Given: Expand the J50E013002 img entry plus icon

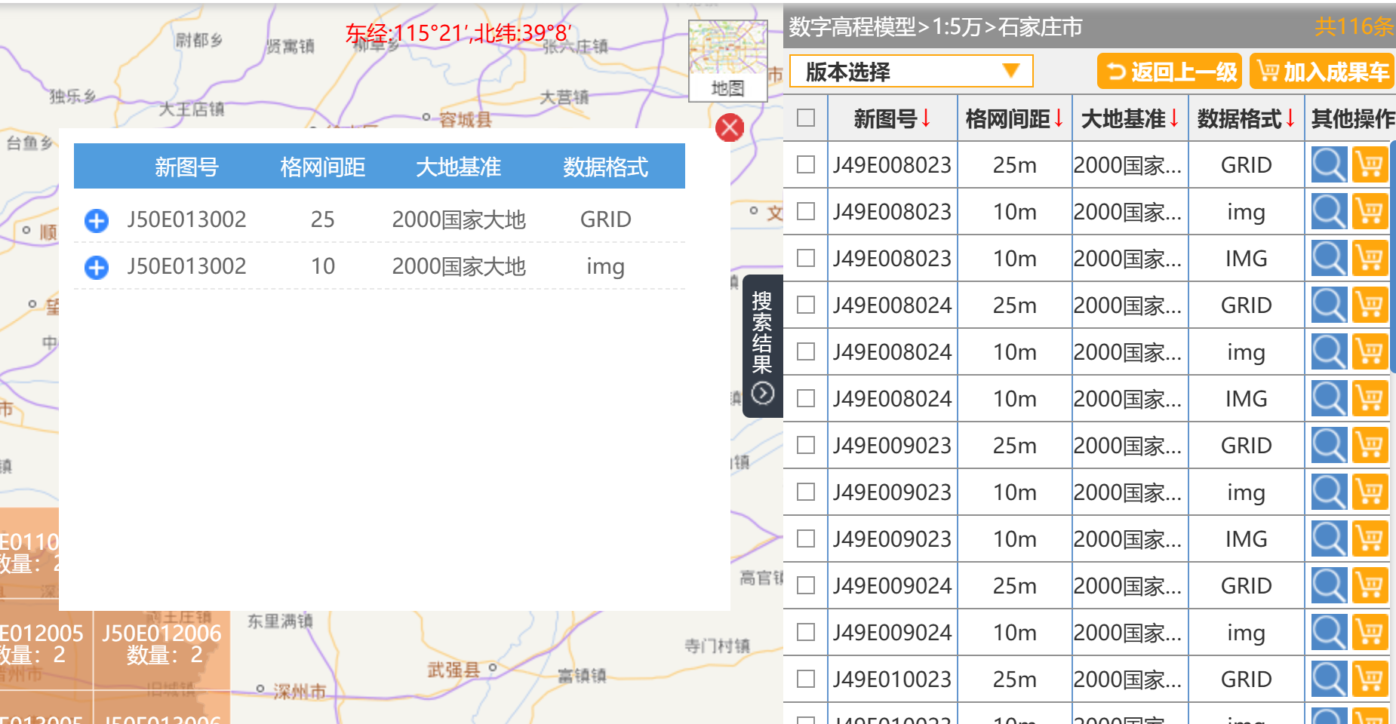Looking at the screenshot, I should tap(97, 267).
